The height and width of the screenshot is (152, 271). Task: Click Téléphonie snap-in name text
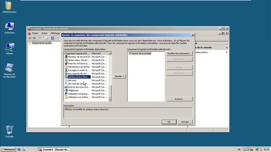tap(73, 90)
